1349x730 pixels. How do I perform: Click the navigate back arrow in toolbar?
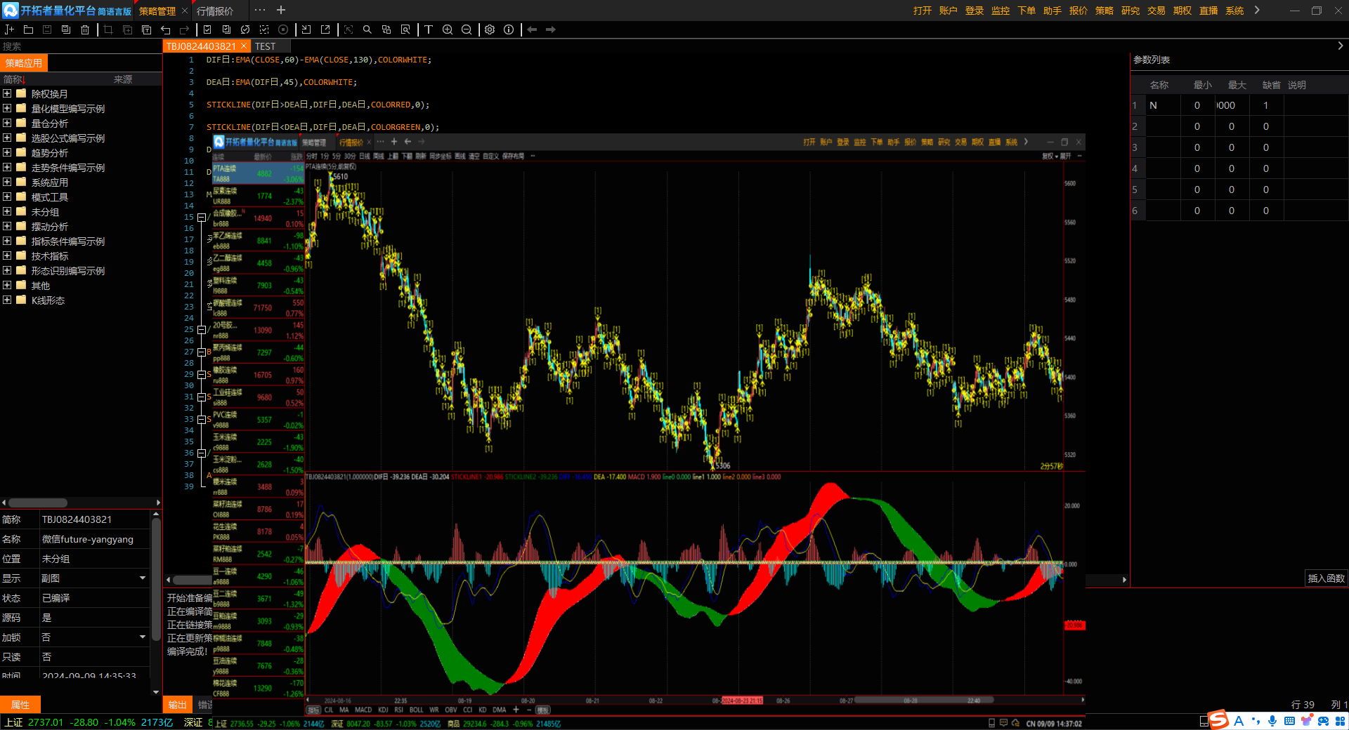coord(532,29)
